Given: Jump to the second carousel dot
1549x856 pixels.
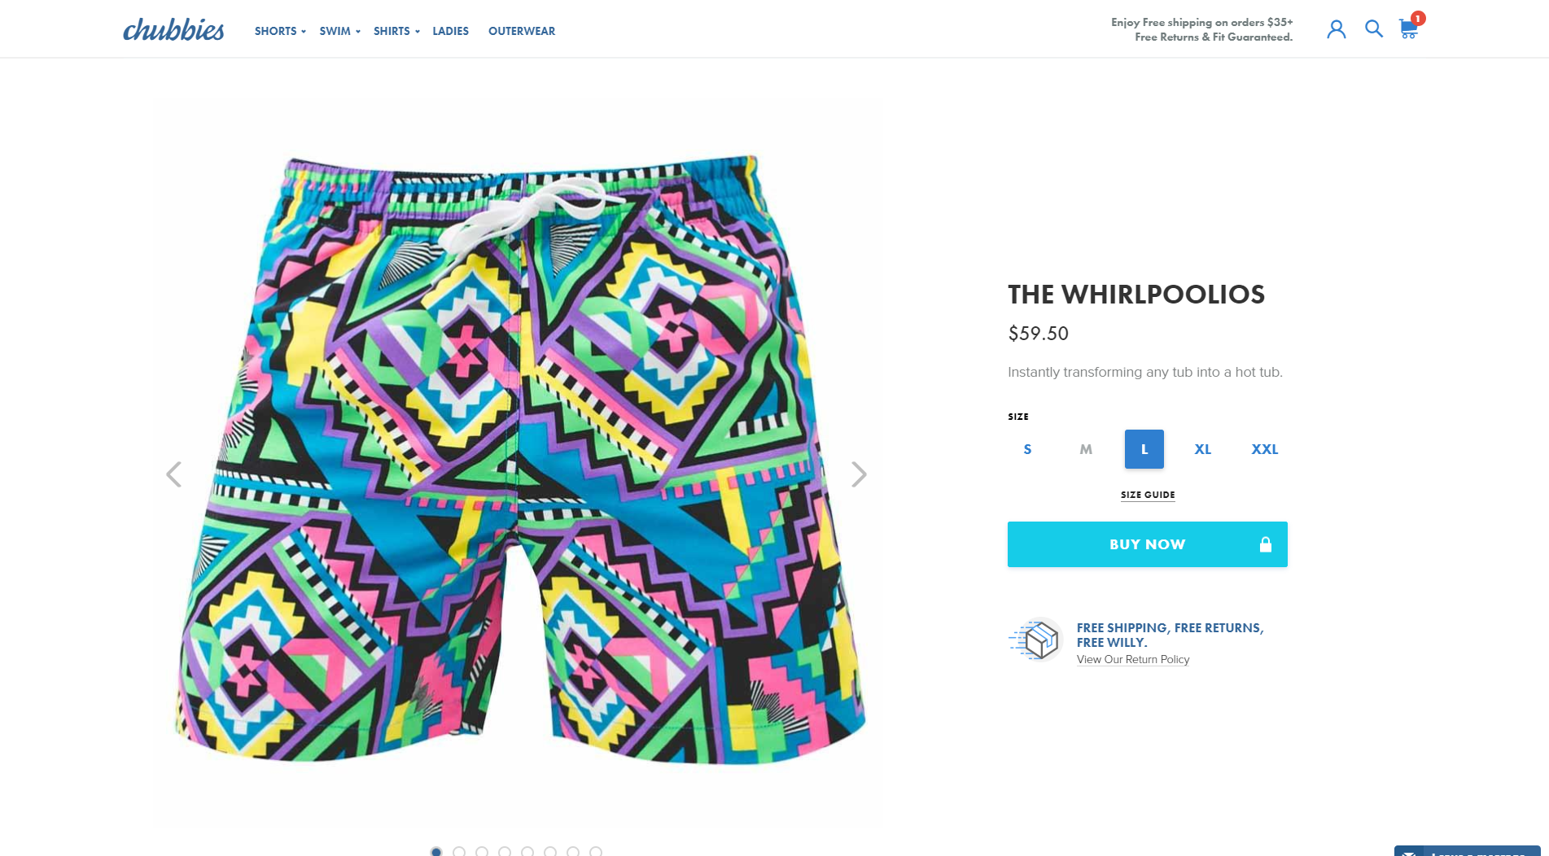Looking at the screenshot, I should point(459,851).
